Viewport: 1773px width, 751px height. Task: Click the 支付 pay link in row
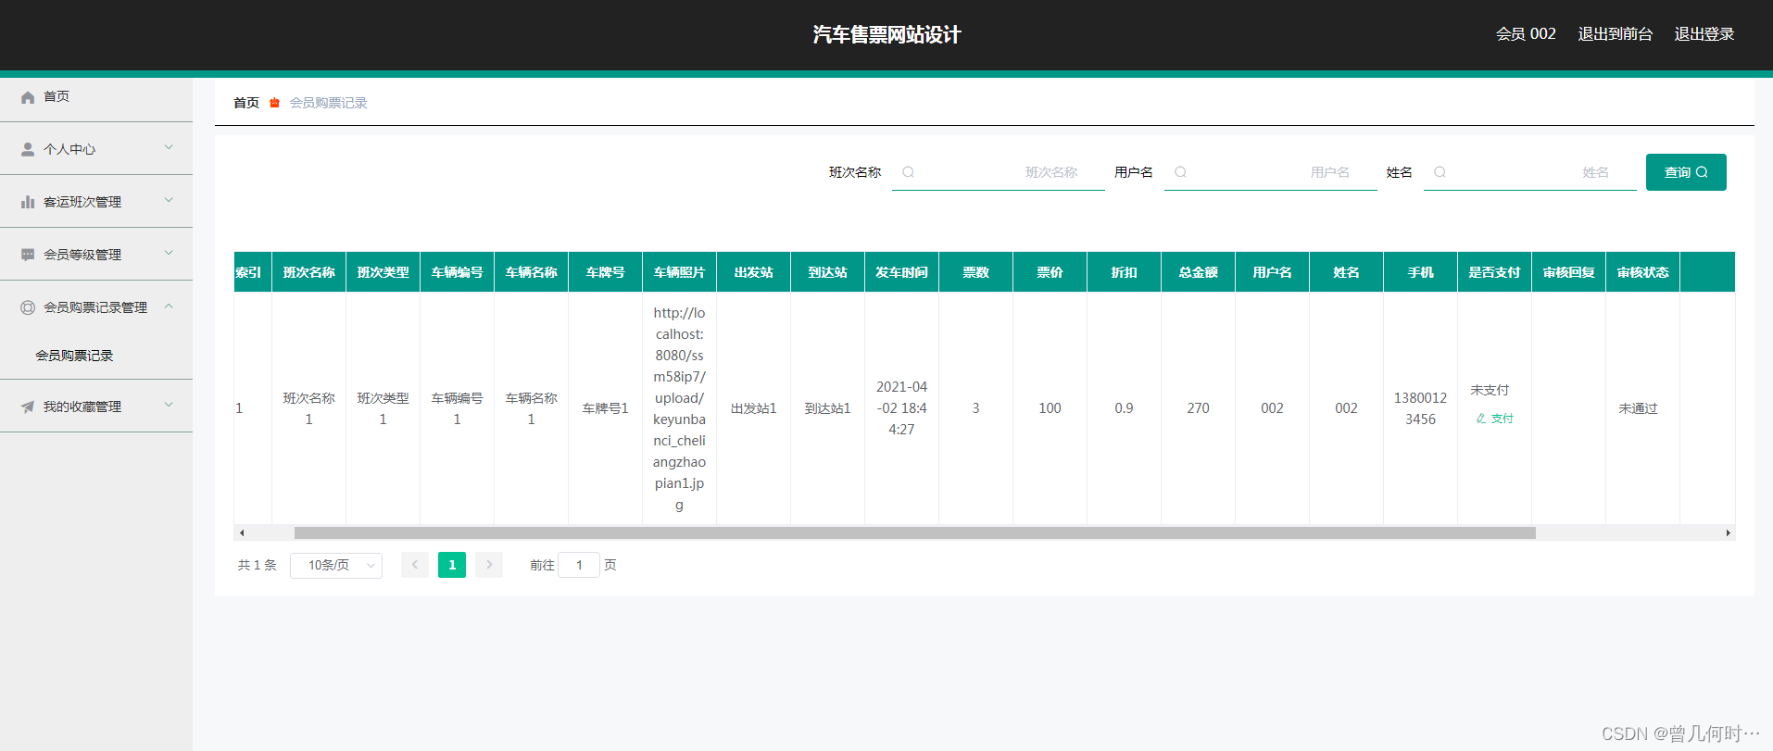(1495, 419)
